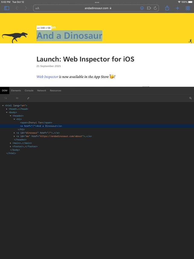Collapse the html lang="en" node
The width and height of the screenshot is (194, 259).
(x=3, y=106)
